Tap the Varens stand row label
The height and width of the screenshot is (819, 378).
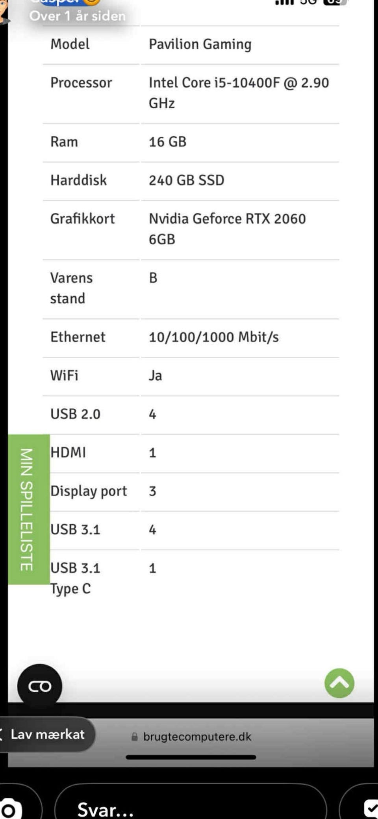point(71,288)
